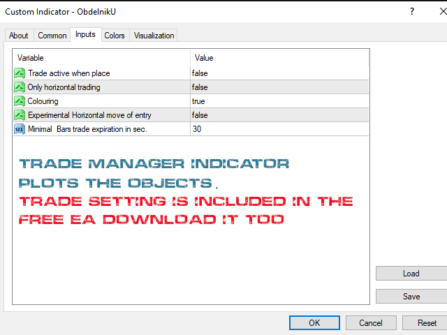Select the value 30 for trade expiration
Viewport: 447px width, 335px height.
(x=197, y=129)
